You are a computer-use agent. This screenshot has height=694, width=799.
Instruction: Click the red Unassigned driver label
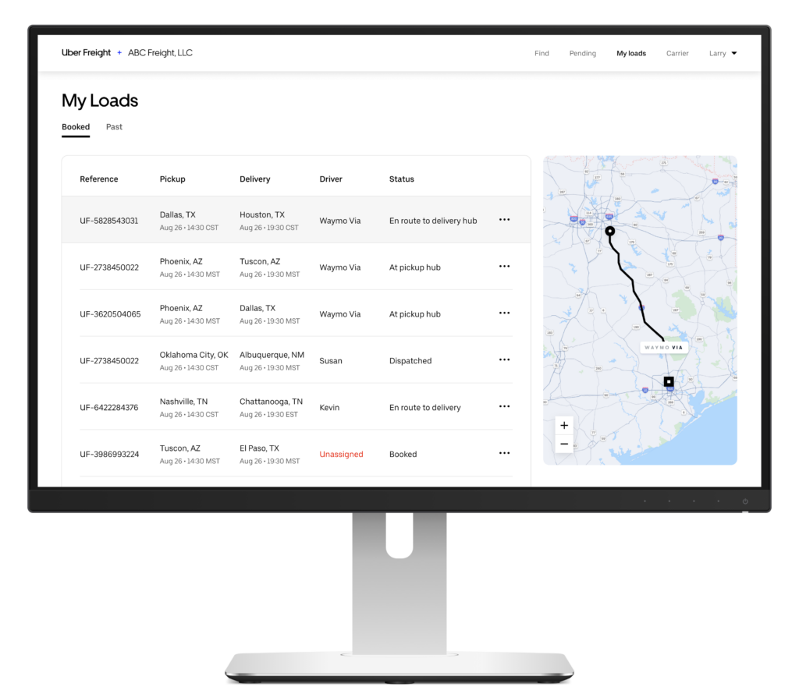341,455
